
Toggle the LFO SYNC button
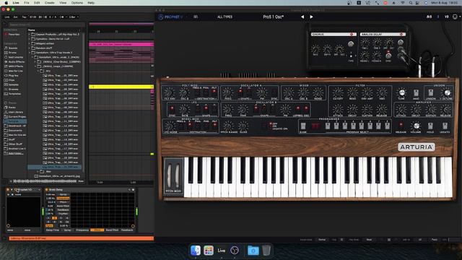(172, 109)
